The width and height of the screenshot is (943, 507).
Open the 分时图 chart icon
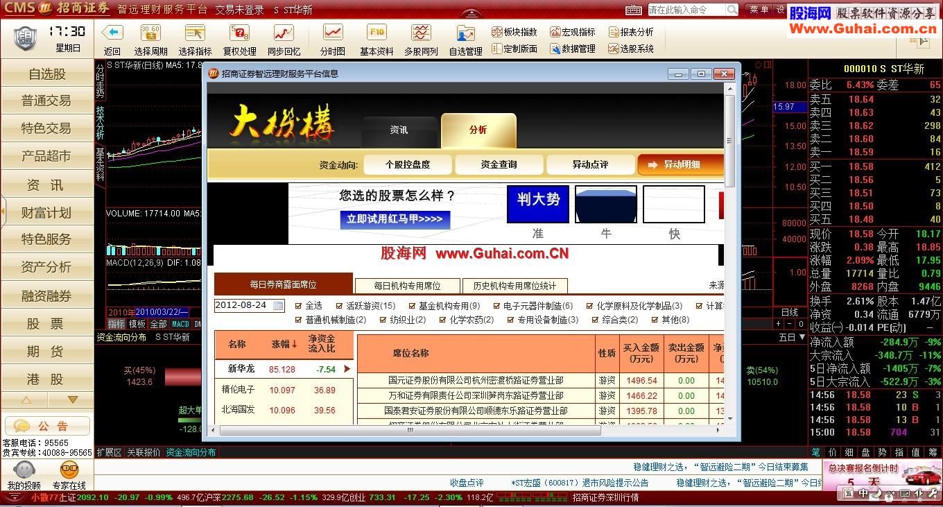pos(333,33)
